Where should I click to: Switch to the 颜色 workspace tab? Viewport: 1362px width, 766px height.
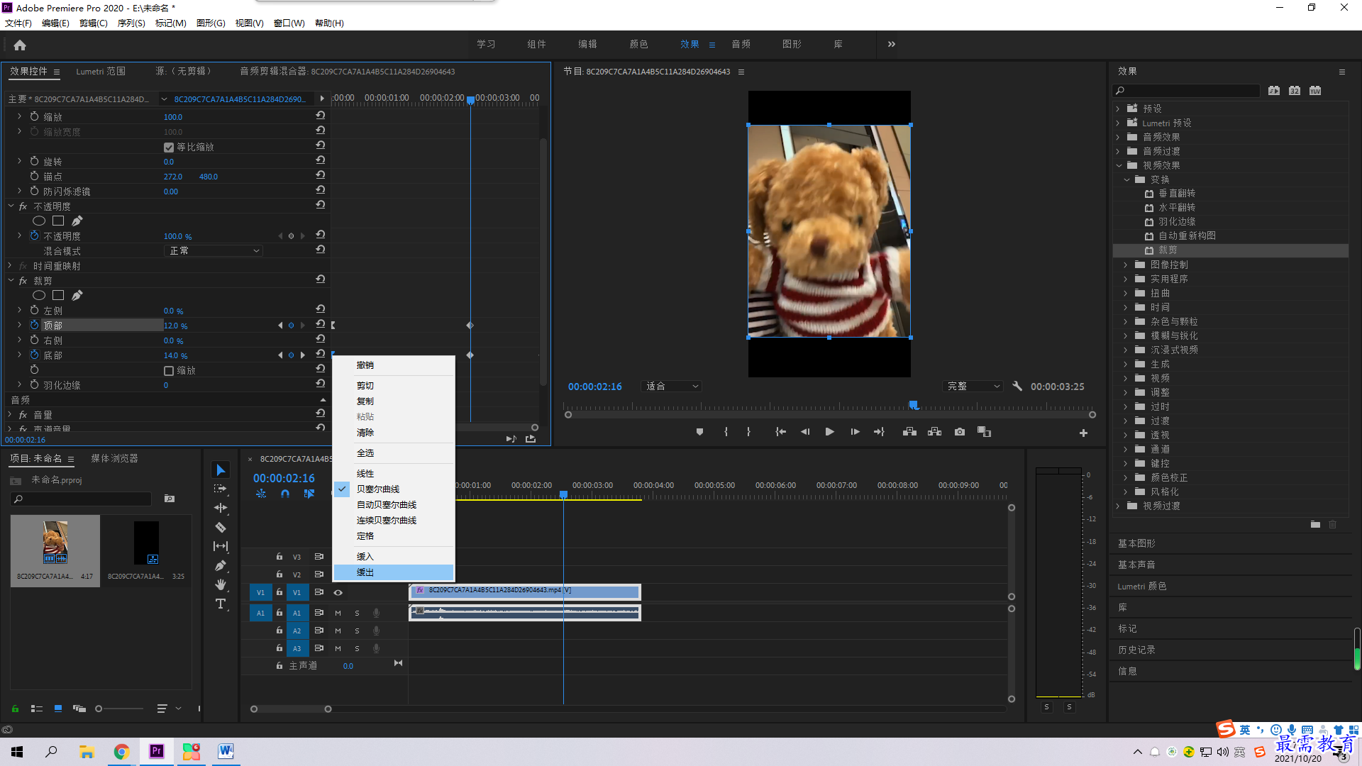pyautogui.click(x=638, y=44)
